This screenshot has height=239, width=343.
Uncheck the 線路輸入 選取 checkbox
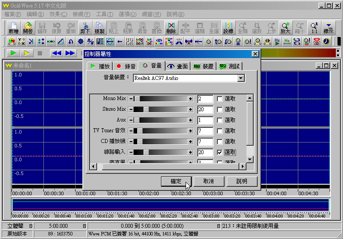(220, 152)
